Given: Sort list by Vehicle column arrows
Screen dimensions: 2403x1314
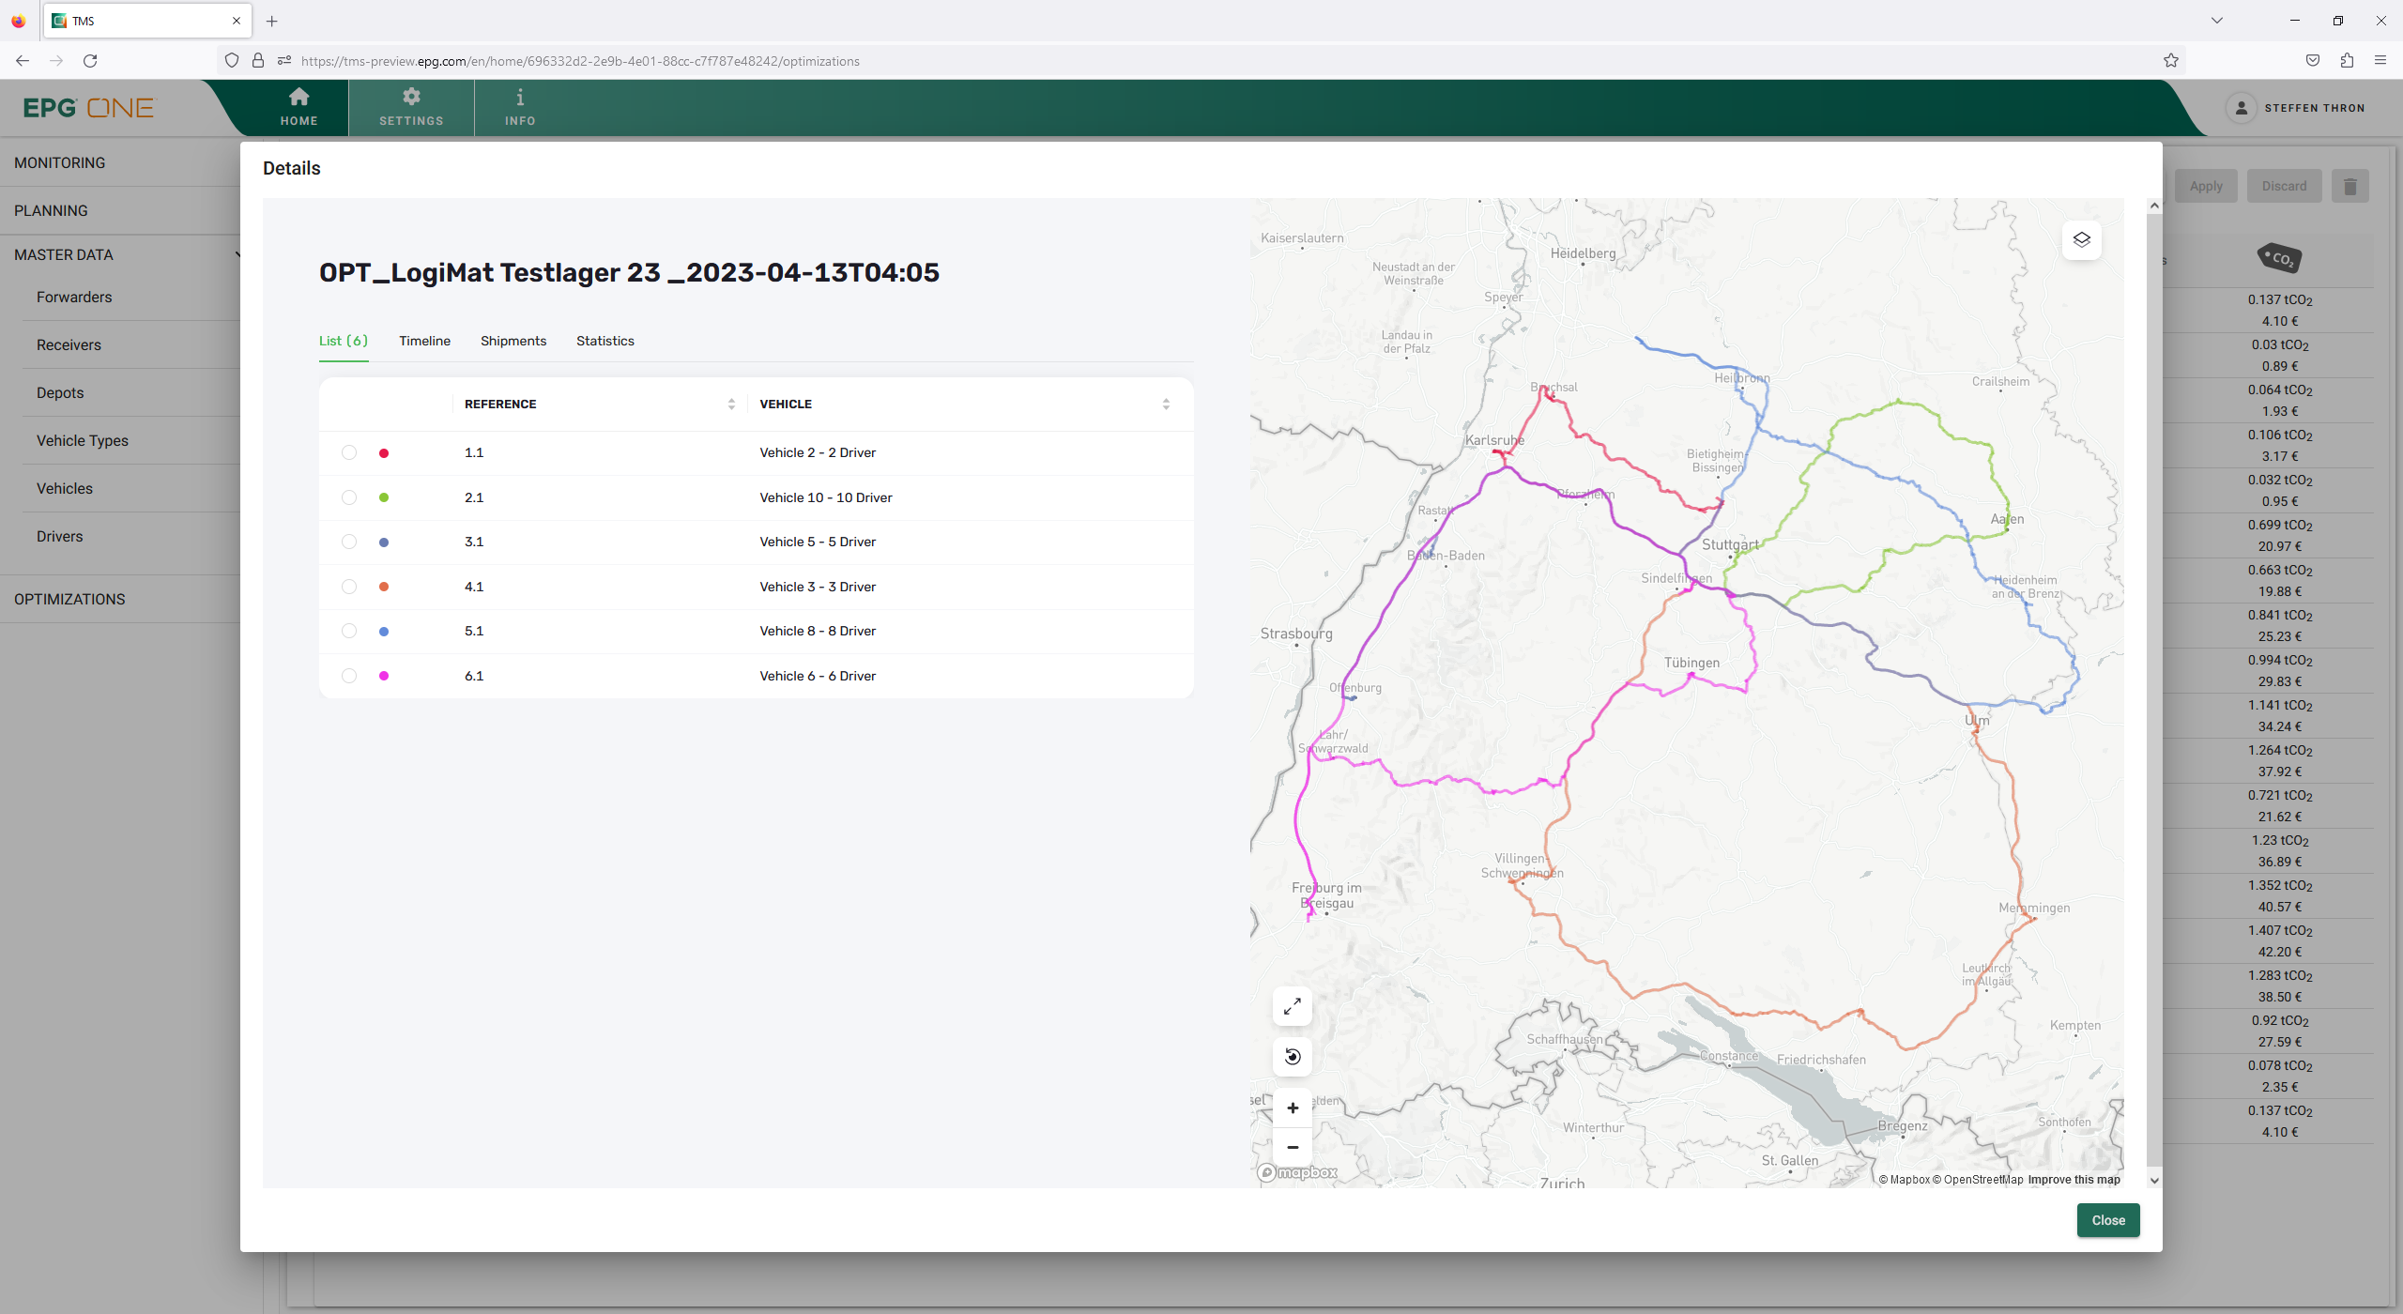Looking at the screenshot, I should (x=1166, y=405).
